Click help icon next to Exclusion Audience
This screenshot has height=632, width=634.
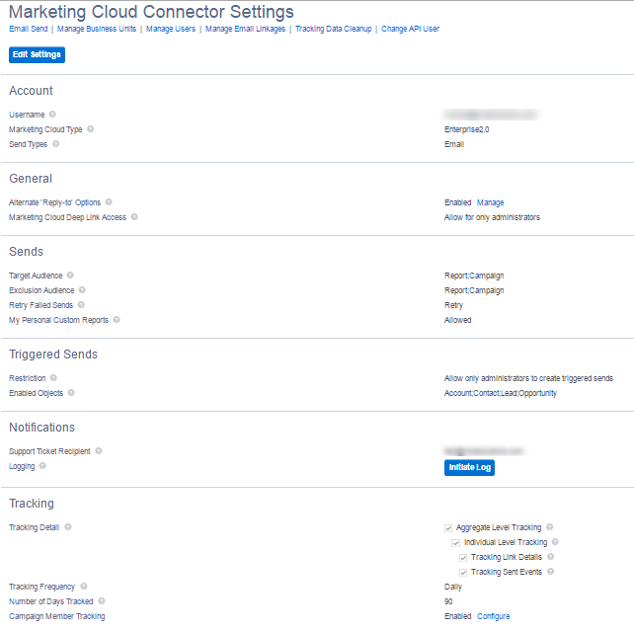(82, 290)
